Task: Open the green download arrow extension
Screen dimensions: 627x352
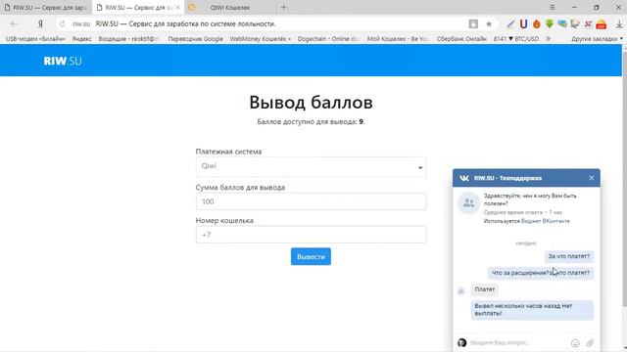Action: tap(550, 23)
